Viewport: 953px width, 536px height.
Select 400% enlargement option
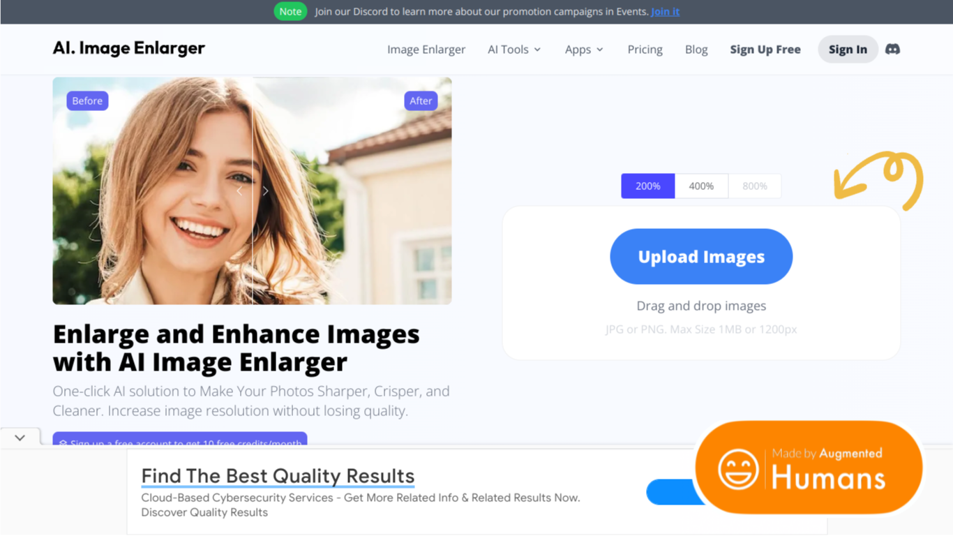coord(701,186)
